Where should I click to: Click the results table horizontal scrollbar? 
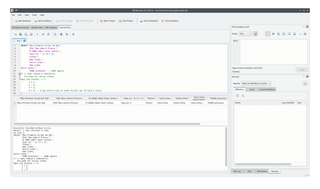[107, 124]
